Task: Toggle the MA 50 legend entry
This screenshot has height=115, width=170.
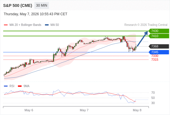Action: point(52,25)
